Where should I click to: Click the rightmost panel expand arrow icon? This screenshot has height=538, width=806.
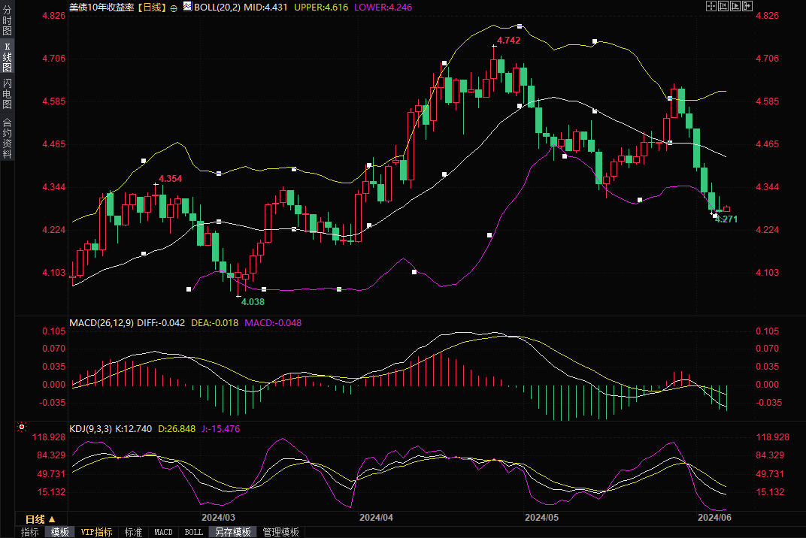click(746, 6)
